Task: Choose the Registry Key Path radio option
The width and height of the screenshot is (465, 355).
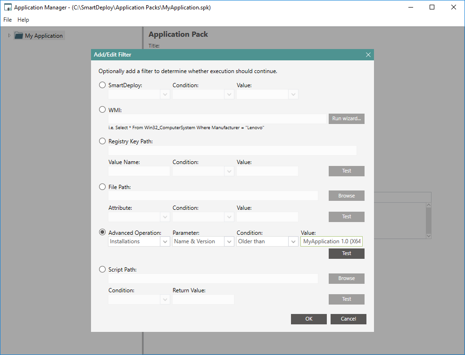Action: point(102,141)
